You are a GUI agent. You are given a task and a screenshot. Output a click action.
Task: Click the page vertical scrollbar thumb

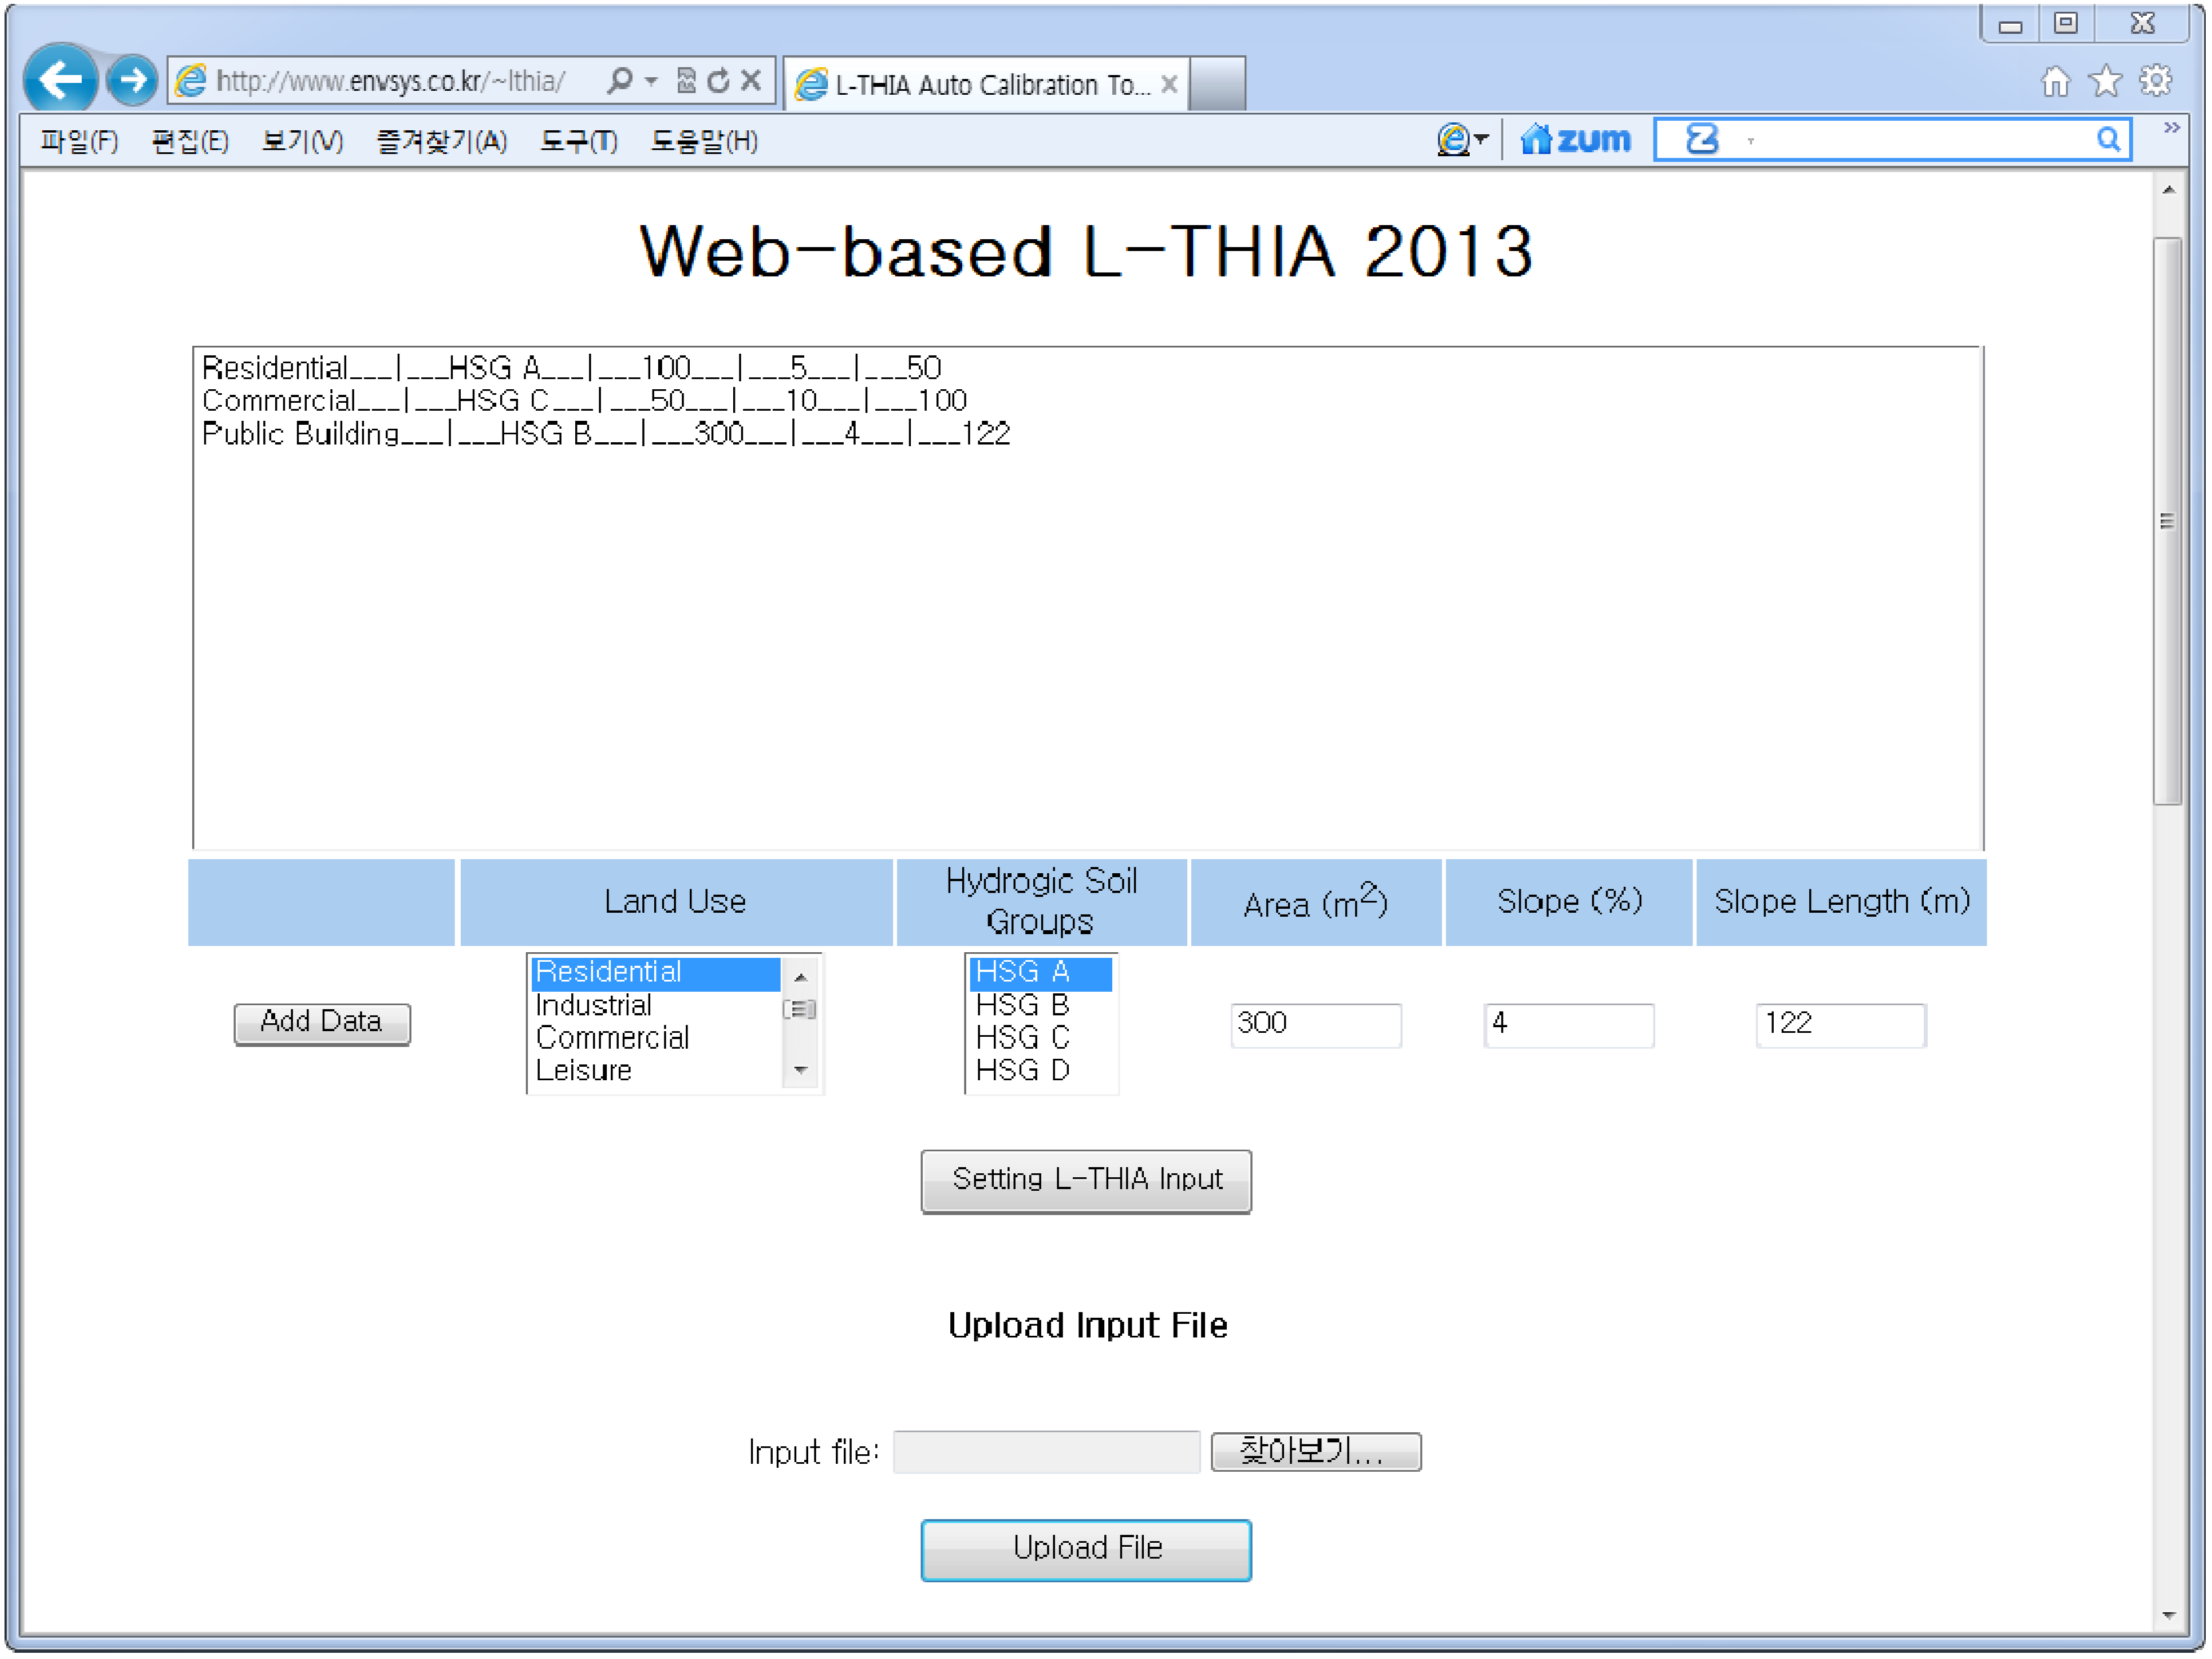point(2167,520)
